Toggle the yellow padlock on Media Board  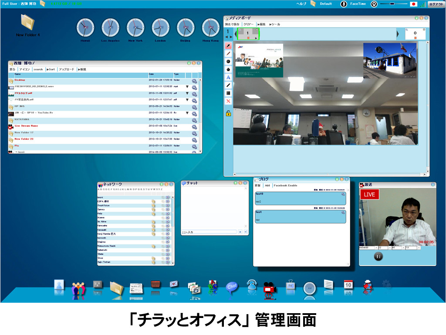(228, 114)
